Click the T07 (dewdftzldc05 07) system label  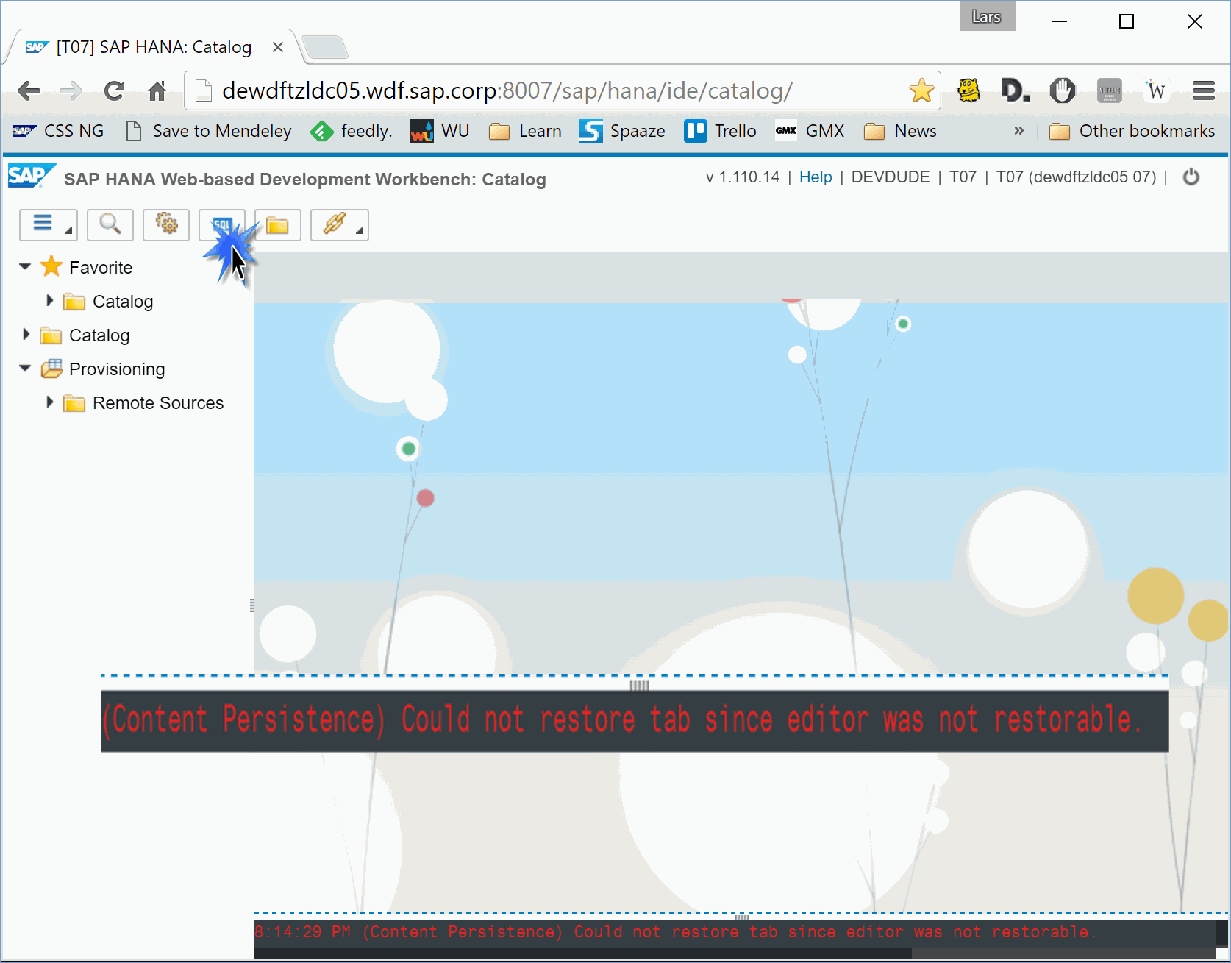point(1076,177)
